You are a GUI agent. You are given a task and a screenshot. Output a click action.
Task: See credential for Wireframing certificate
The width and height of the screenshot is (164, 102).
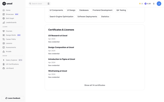(54, 77)
